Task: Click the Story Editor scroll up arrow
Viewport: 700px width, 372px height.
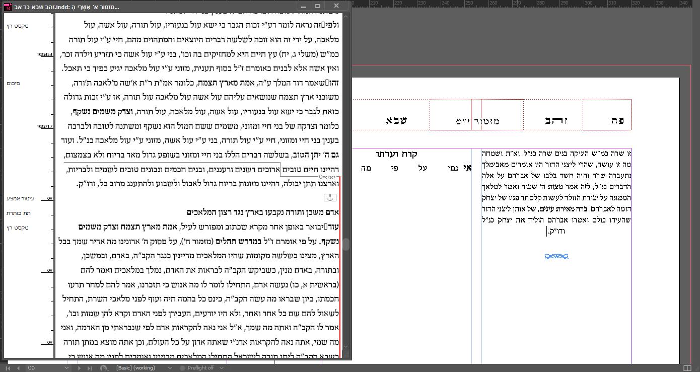Action: click(346, 17)
